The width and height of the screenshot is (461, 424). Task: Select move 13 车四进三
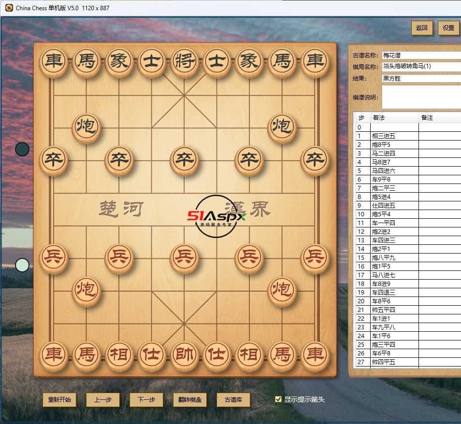(x=408, y=240)
